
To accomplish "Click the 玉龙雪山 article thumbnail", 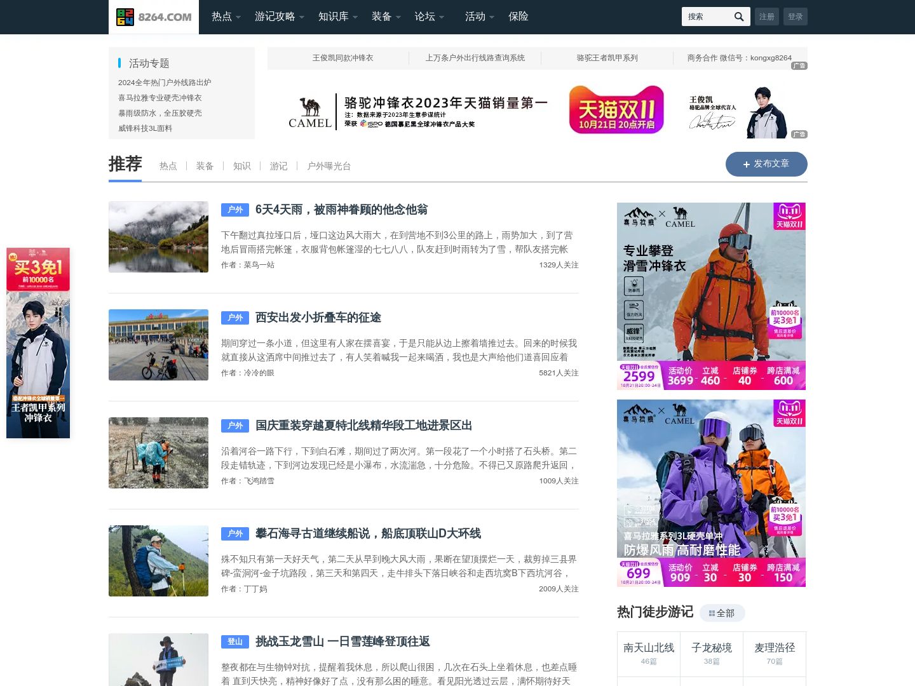I will (158, 659).
